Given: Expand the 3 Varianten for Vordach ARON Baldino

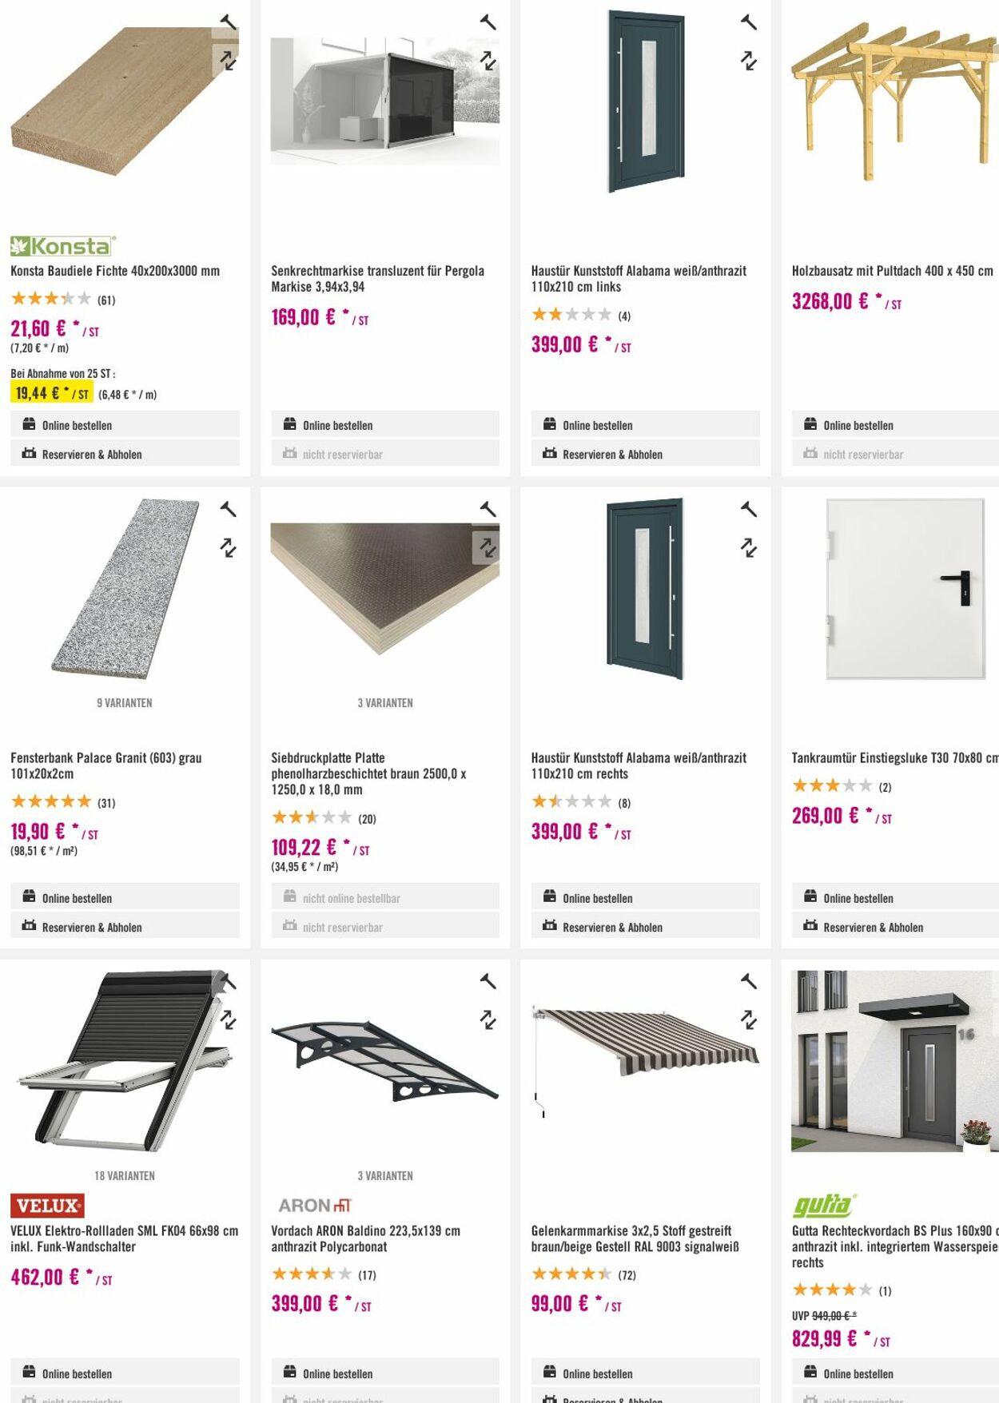Looking at the screenshot, I should (x=384, y=1175).
